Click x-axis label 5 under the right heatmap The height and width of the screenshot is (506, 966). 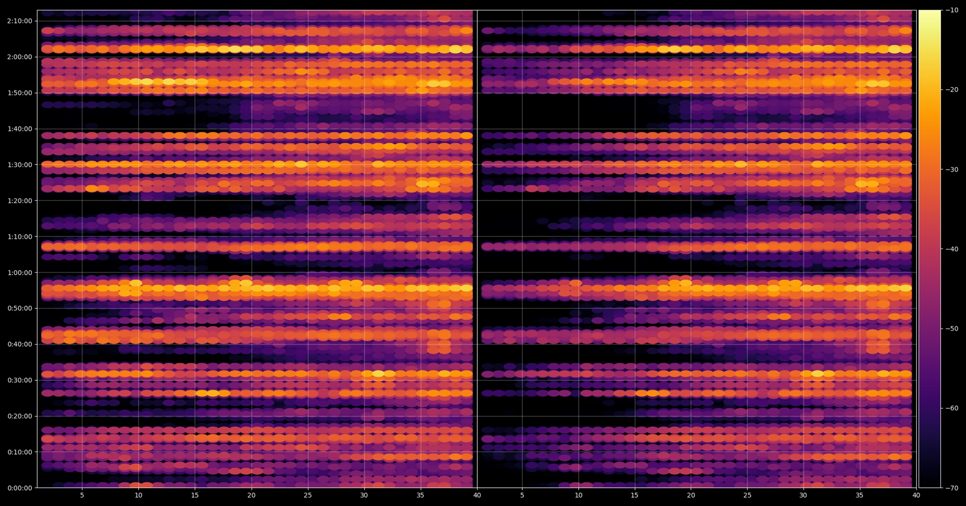tap(522, 495)
